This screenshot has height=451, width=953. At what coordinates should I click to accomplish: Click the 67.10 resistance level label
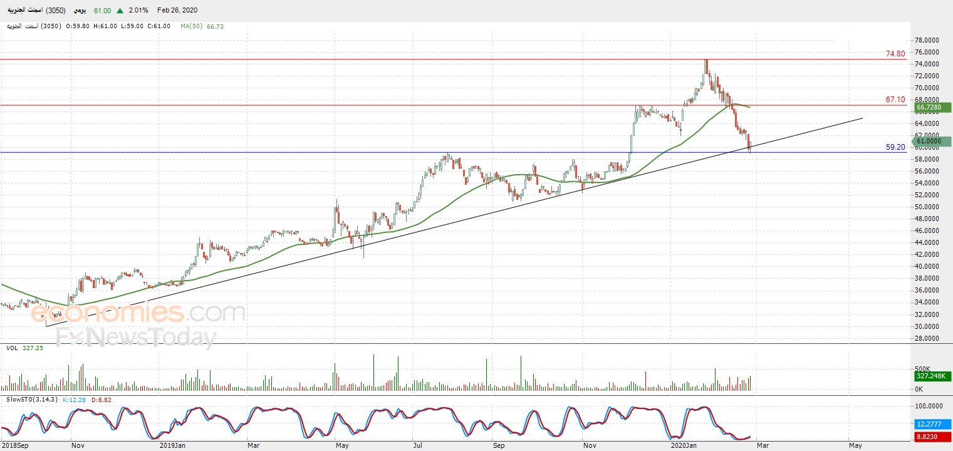[x=895, y=100]
